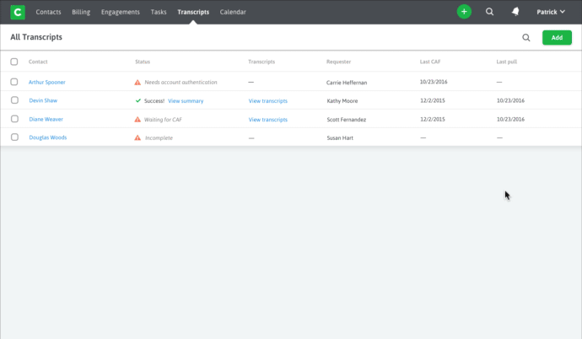The image size is (582, 339).
Task: Go to the Calendar tab
Action: [x=233, y=12]
